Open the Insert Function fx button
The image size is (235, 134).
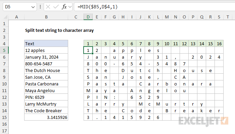click(x=64, y=7)
